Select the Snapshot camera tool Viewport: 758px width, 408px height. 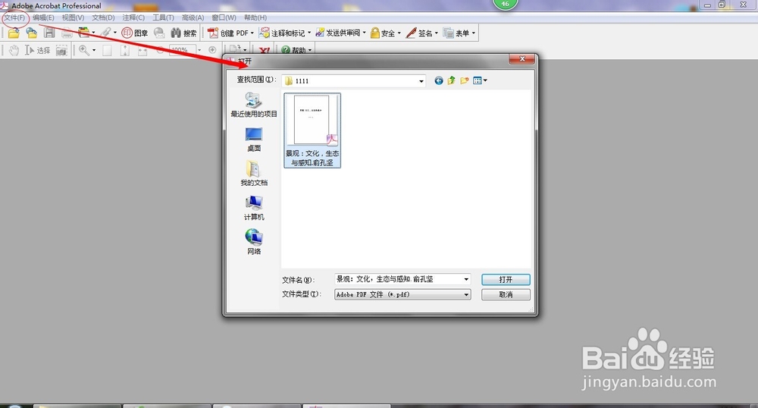coord(61,50)
